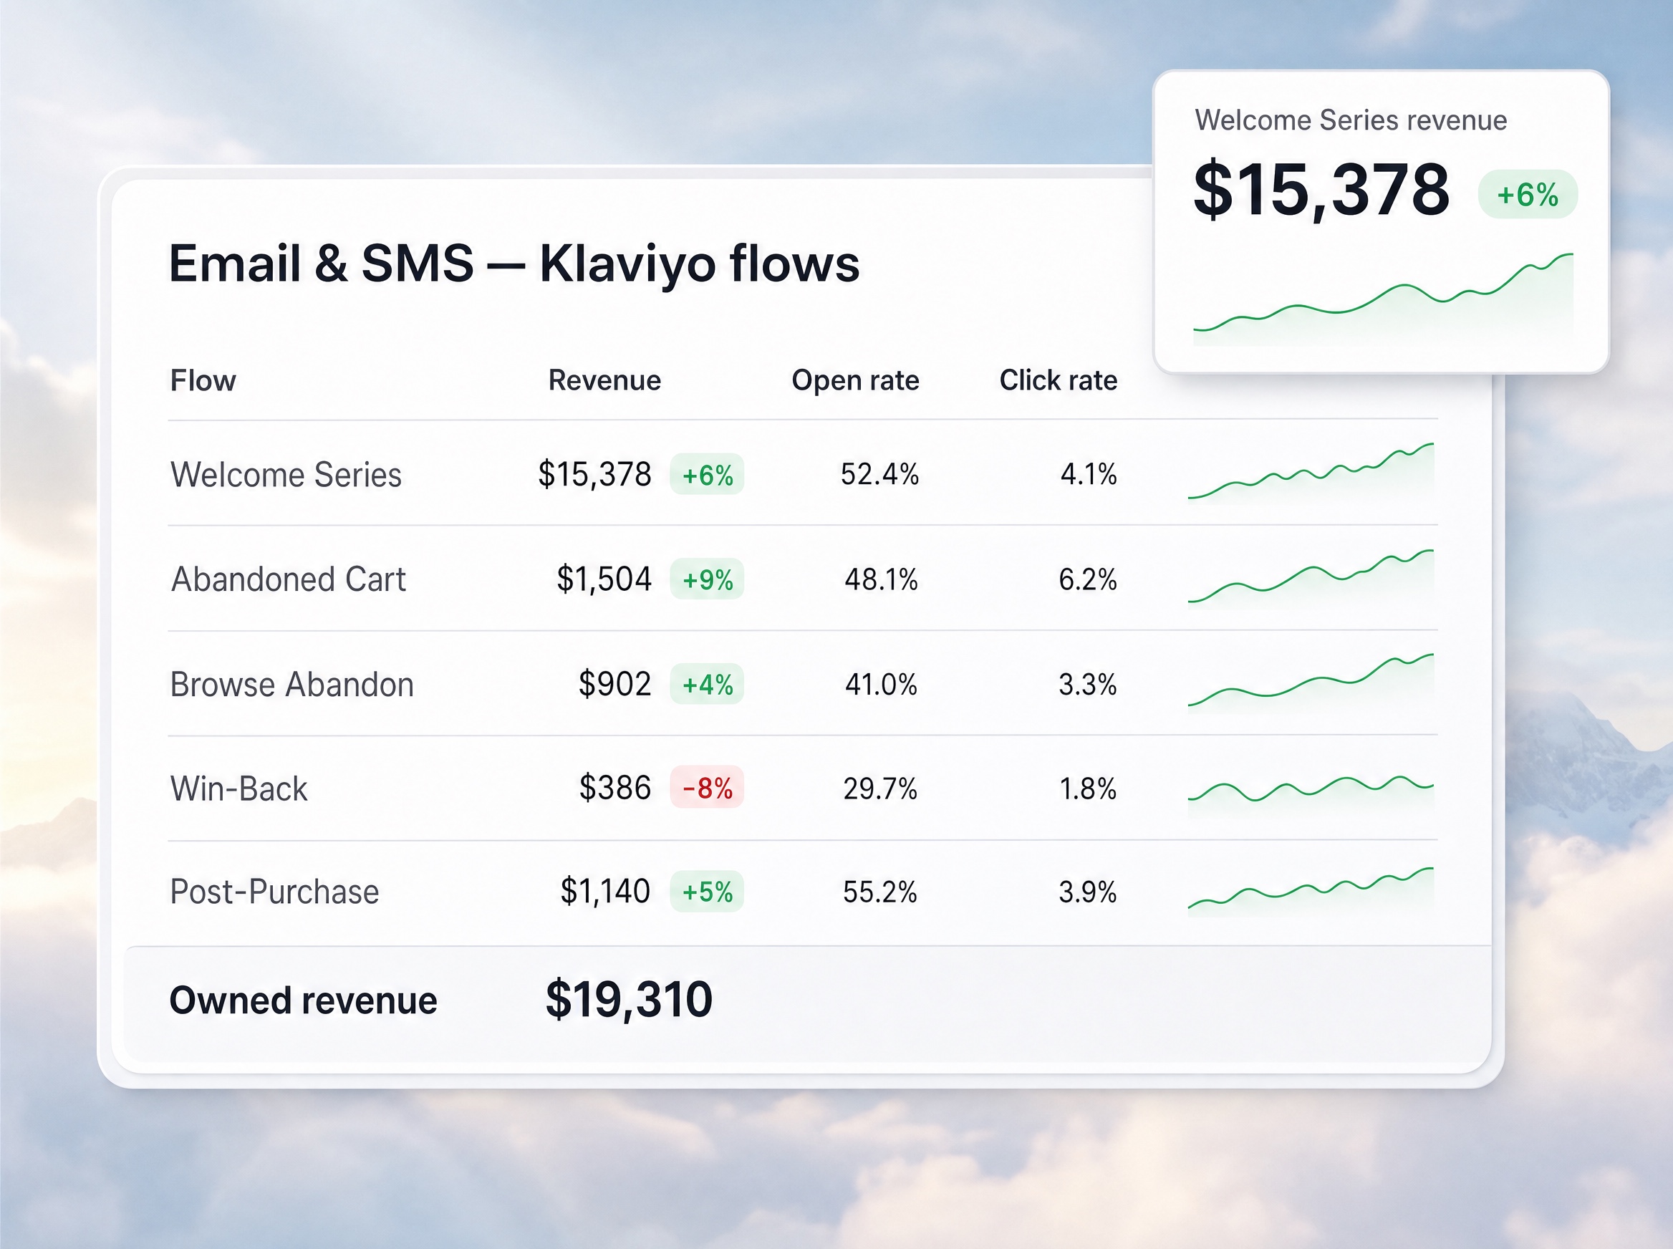Click the $902 revenue value
This screenshot has width=1673, height=1249.
614,684
